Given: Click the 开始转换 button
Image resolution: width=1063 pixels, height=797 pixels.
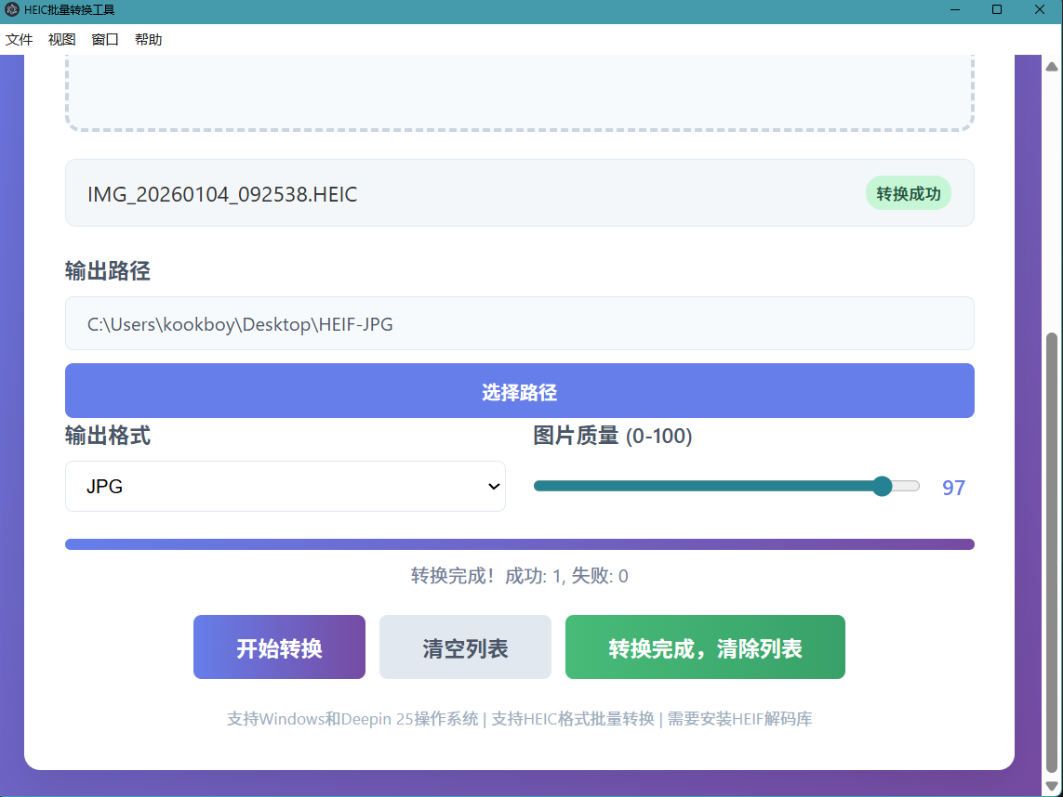Looking at the screenshot, I should pyautogui.click(x=279, y=647).
